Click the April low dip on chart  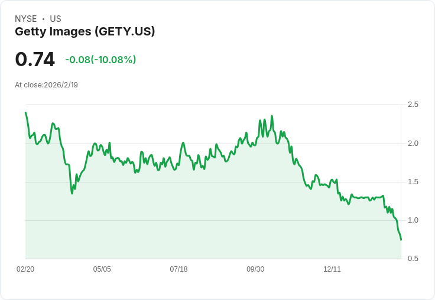72,193
